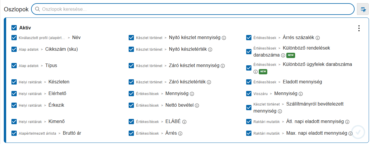Viewport: 371px width, 144px height.
Task: Toggle the Érkezik column checkbox
Action: 14,105
